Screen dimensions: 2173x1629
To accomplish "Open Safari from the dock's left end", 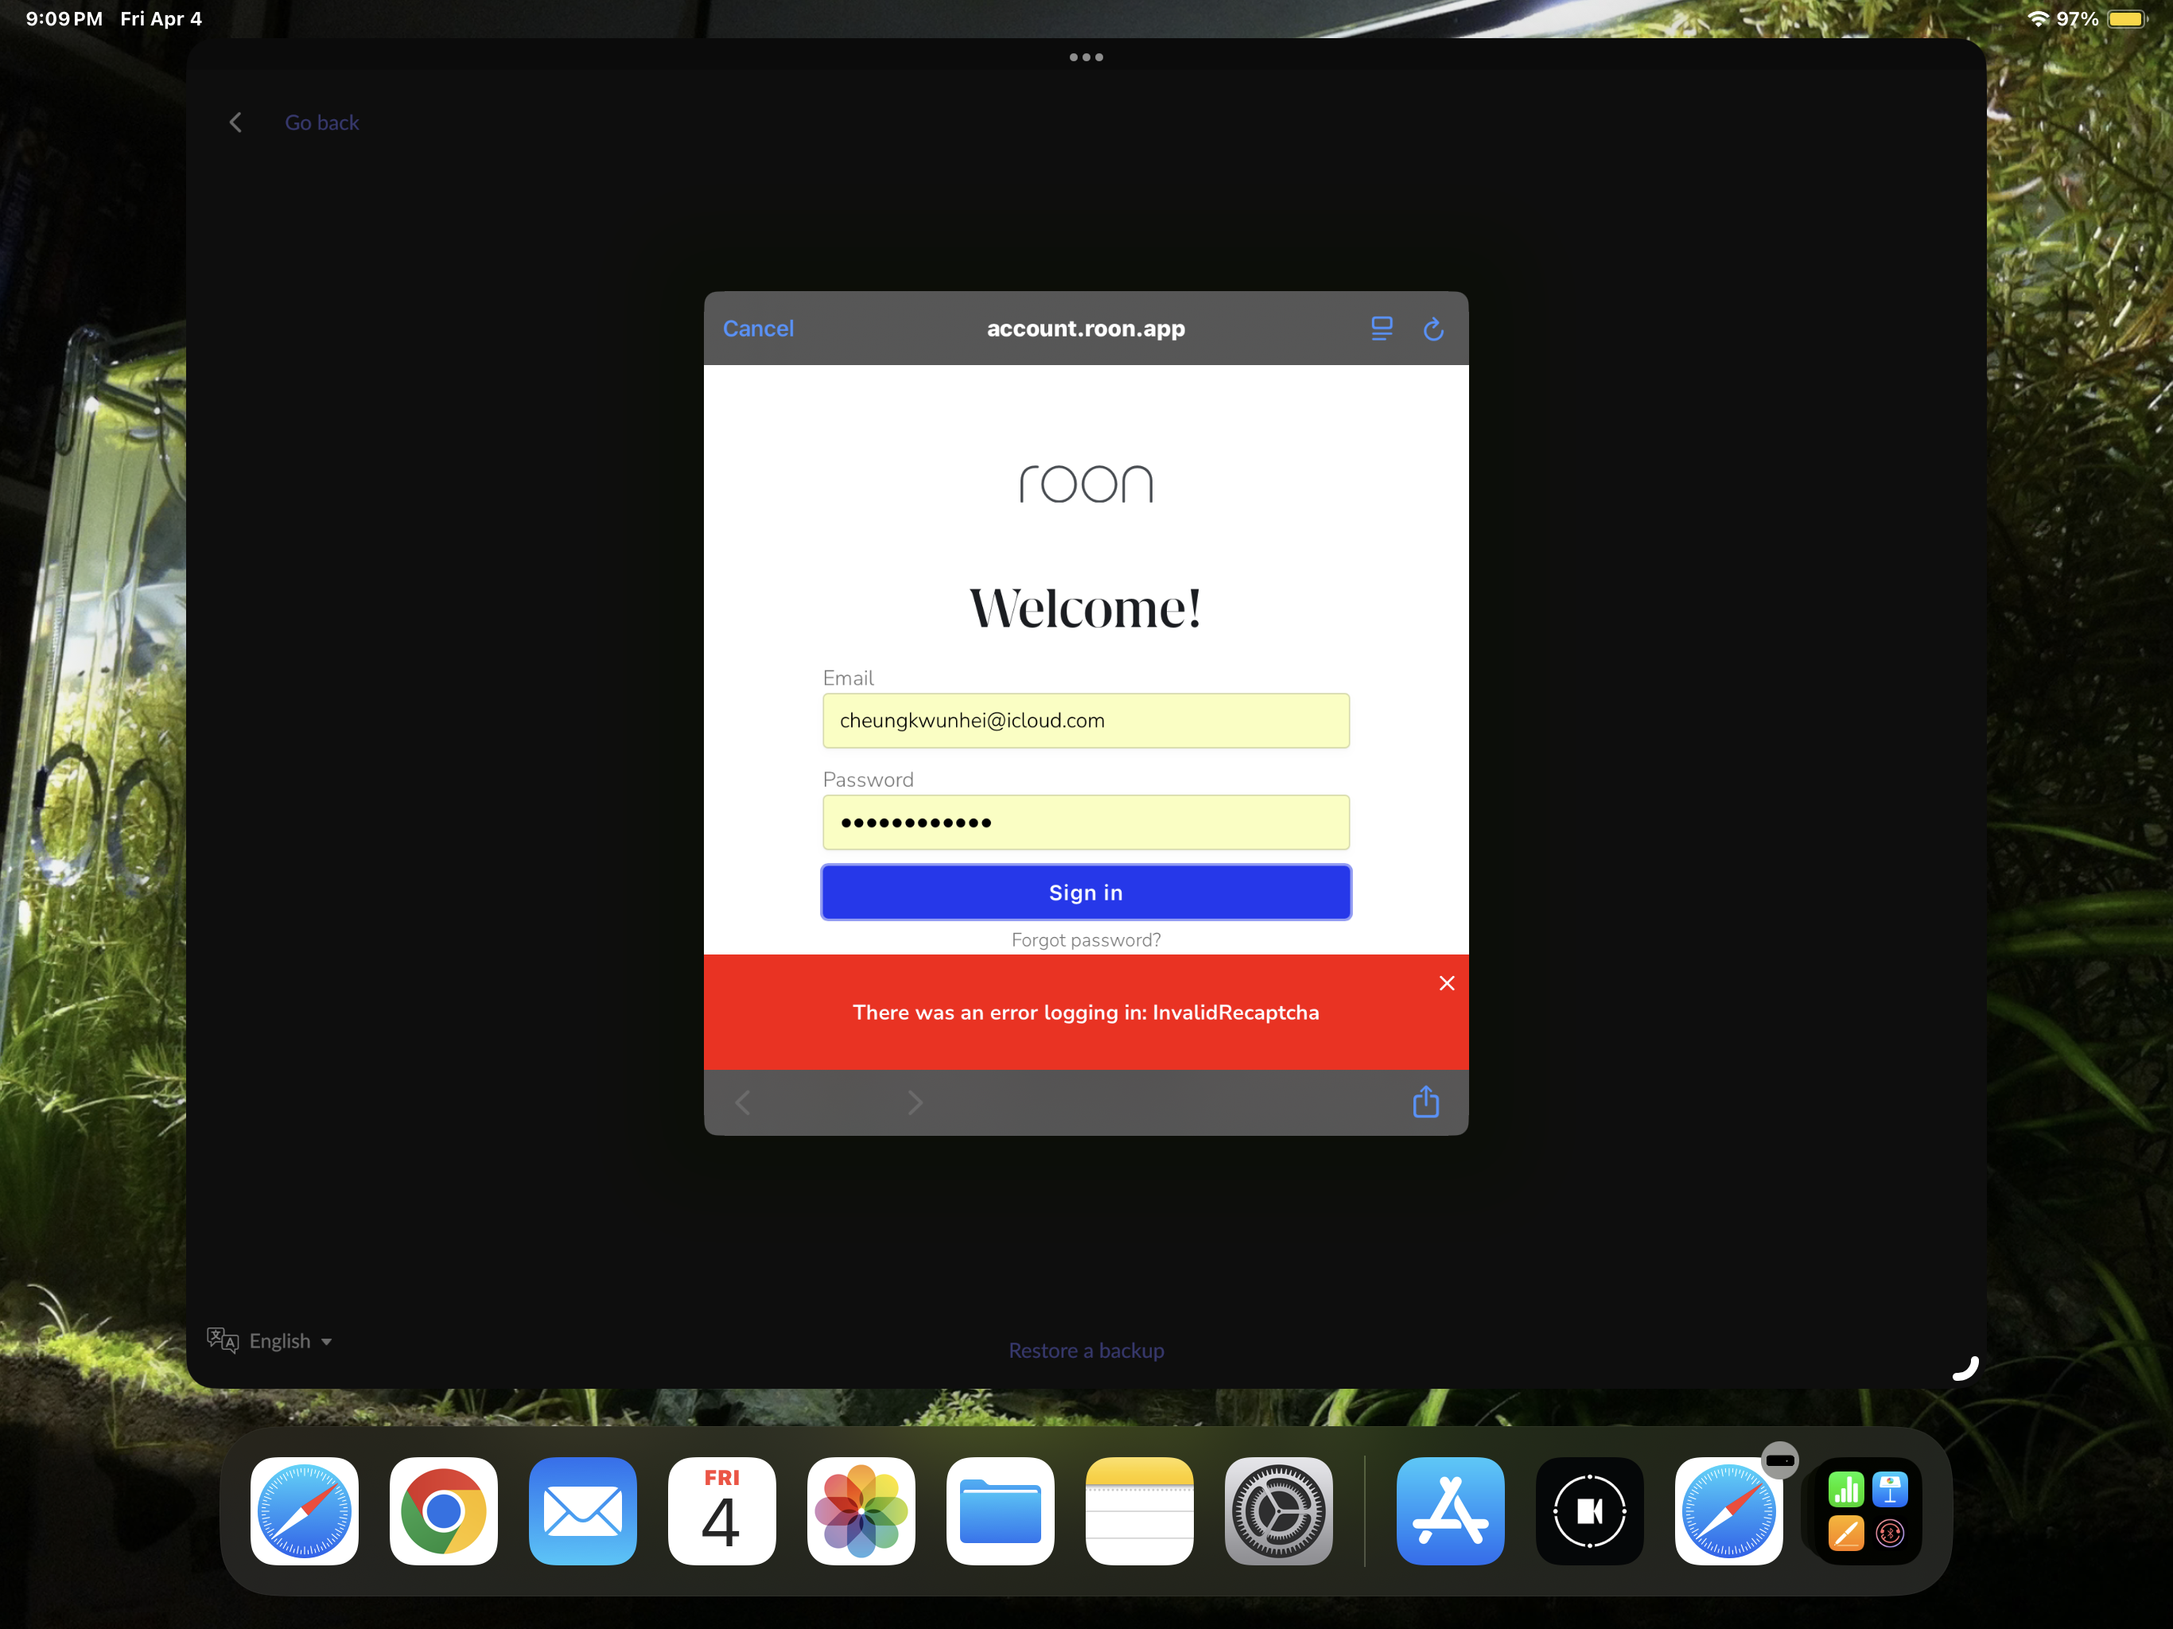I will point(305,1511).
